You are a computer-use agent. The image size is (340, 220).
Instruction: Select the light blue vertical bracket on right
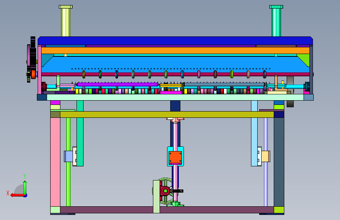255,133
